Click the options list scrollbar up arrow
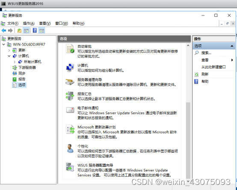 188,45
